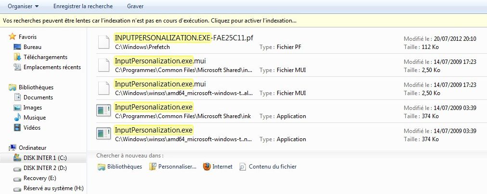Open Emplacements récents
Screen dimensions: 487x194
[52, 67]
